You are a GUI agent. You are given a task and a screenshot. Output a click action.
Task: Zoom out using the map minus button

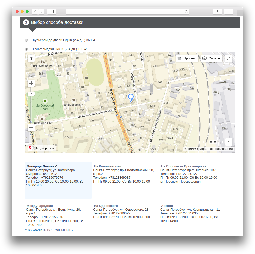31,128
